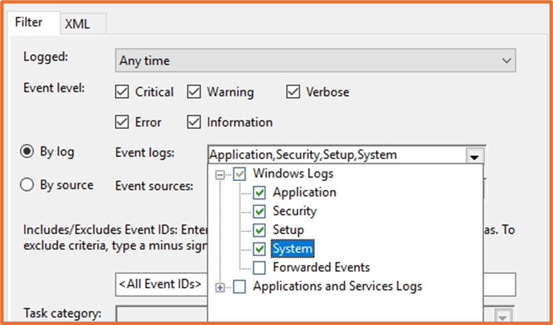Toggle the Windows Logs parent checkbox

[x=240, y=174]
